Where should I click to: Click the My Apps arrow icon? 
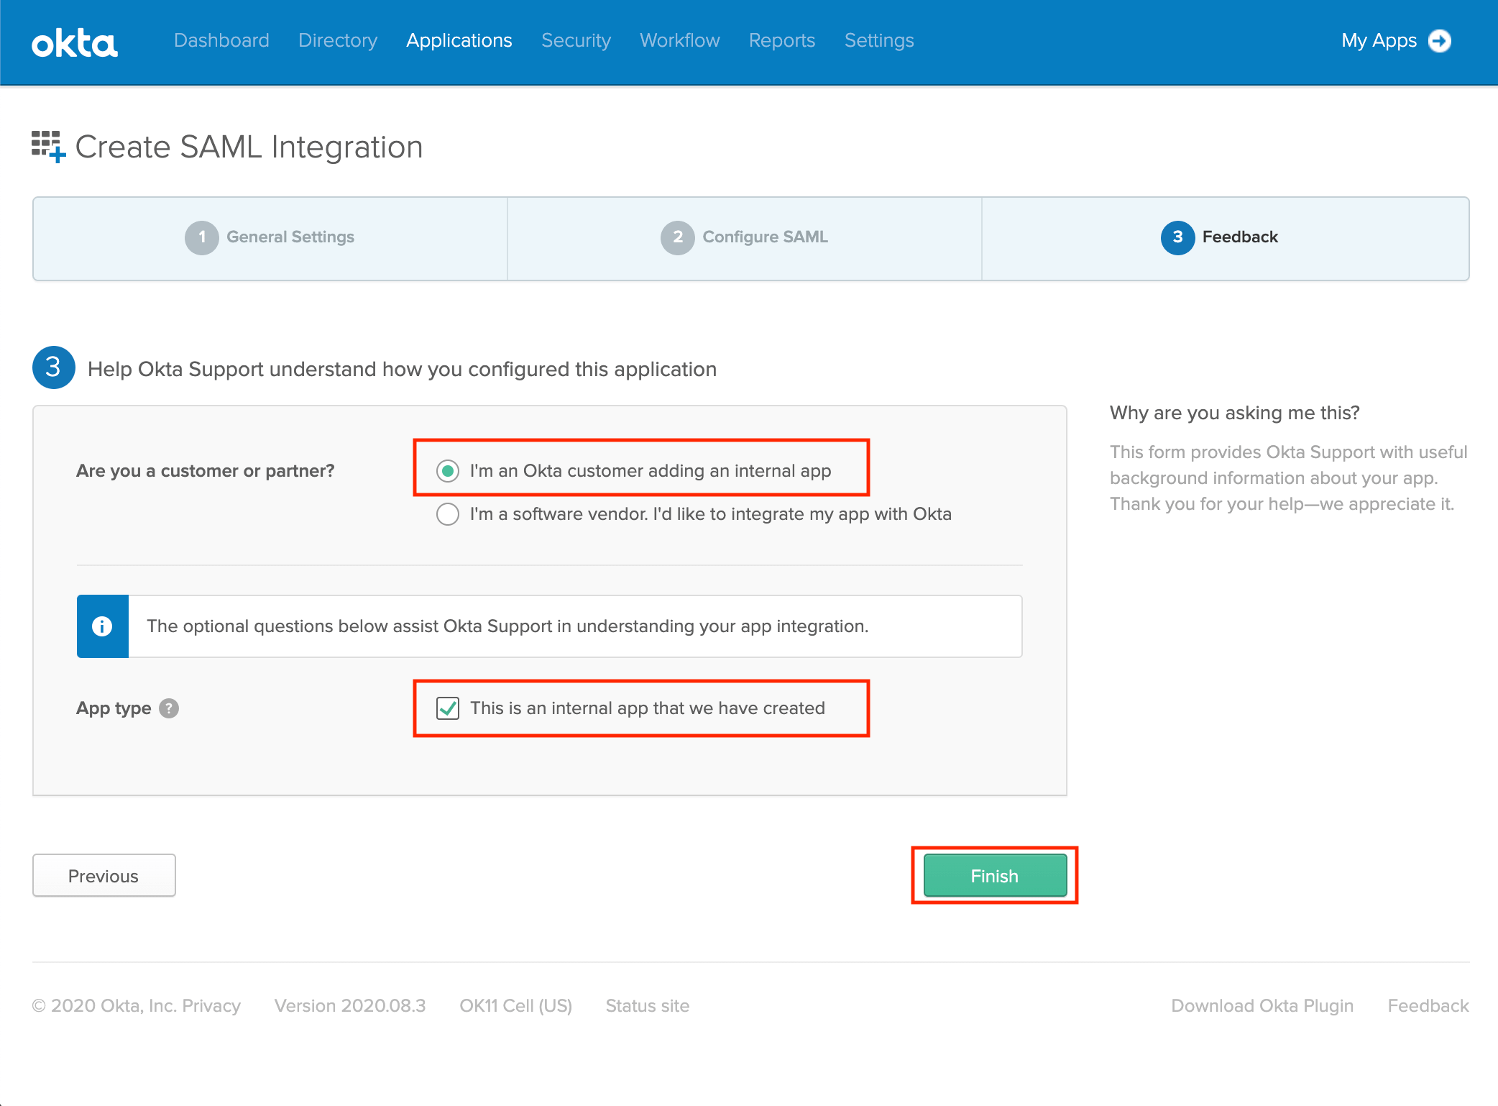pyautogui.click(x=1440, y=41)
